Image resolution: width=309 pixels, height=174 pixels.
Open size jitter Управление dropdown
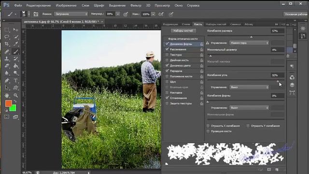coord(249,43)
